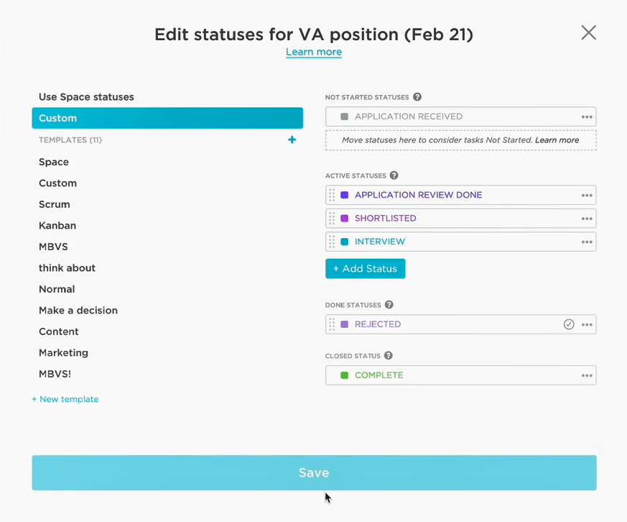Open the Learn more link under title

(314, 52)
